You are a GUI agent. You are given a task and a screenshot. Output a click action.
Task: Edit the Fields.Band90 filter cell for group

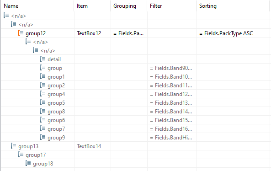click(x=172, y=68)
